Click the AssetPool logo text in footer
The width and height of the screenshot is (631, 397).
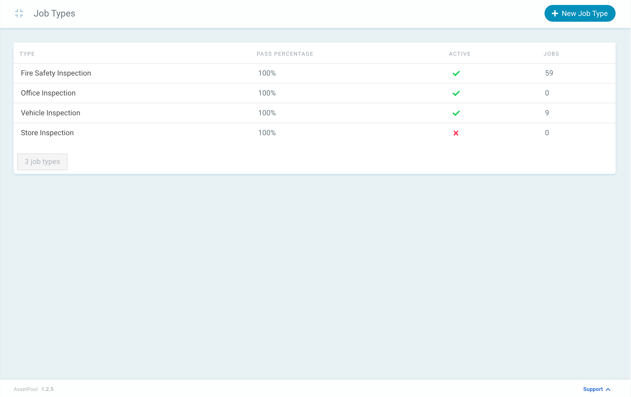[x=25, y=389]
